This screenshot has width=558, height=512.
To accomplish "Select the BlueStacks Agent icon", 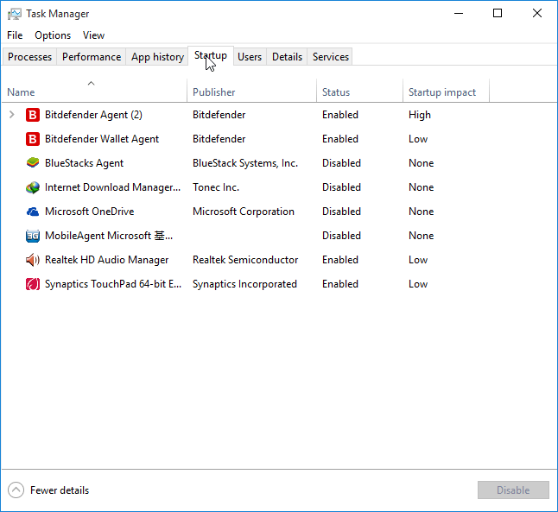I will pyautogui.click(x=33, y=163).
